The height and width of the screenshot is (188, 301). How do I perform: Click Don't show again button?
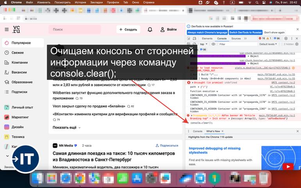pos(274,32)
